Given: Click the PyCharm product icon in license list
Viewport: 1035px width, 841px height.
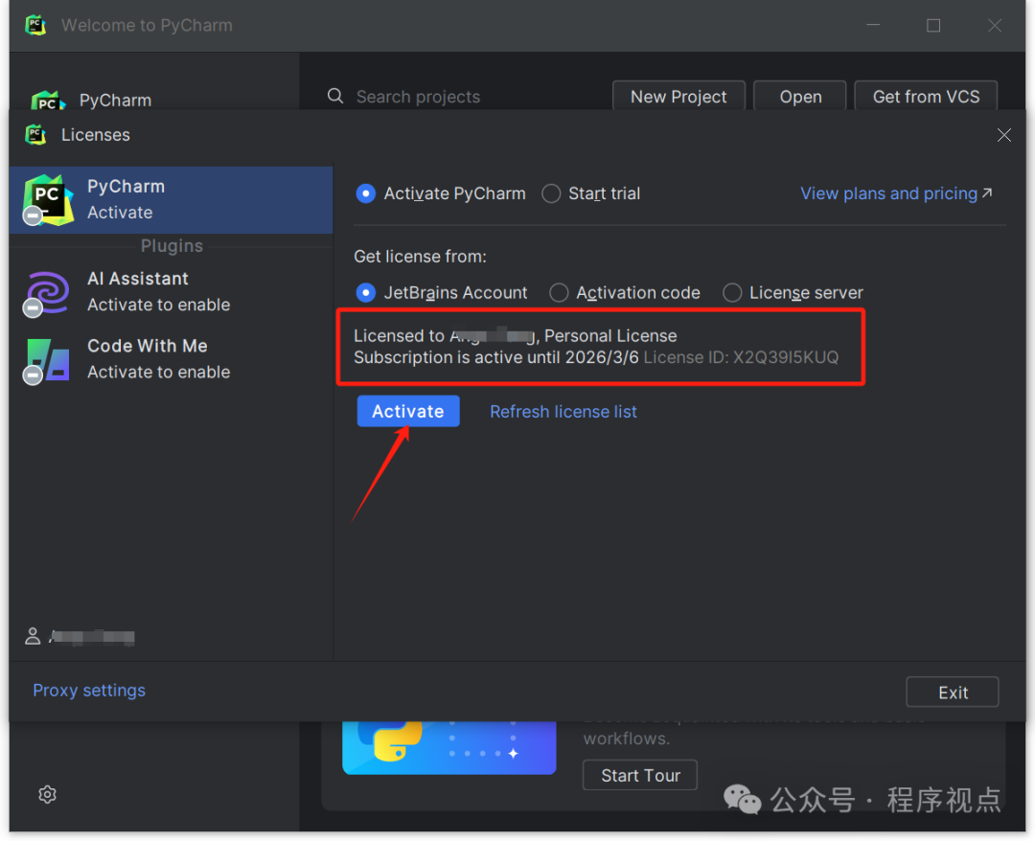Looking at the screenshot, I should 48,200.
